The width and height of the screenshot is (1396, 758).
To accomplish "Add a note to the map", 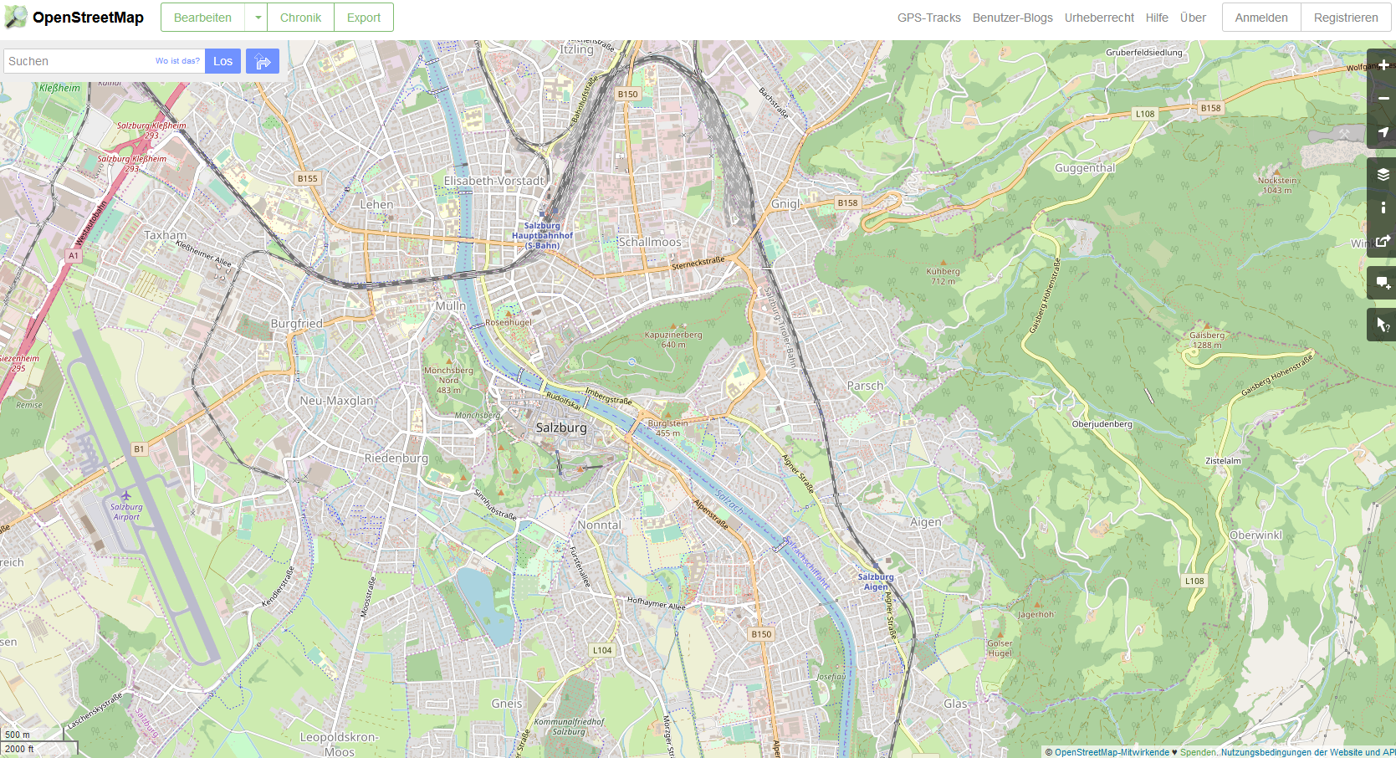I will (1382, 282).
